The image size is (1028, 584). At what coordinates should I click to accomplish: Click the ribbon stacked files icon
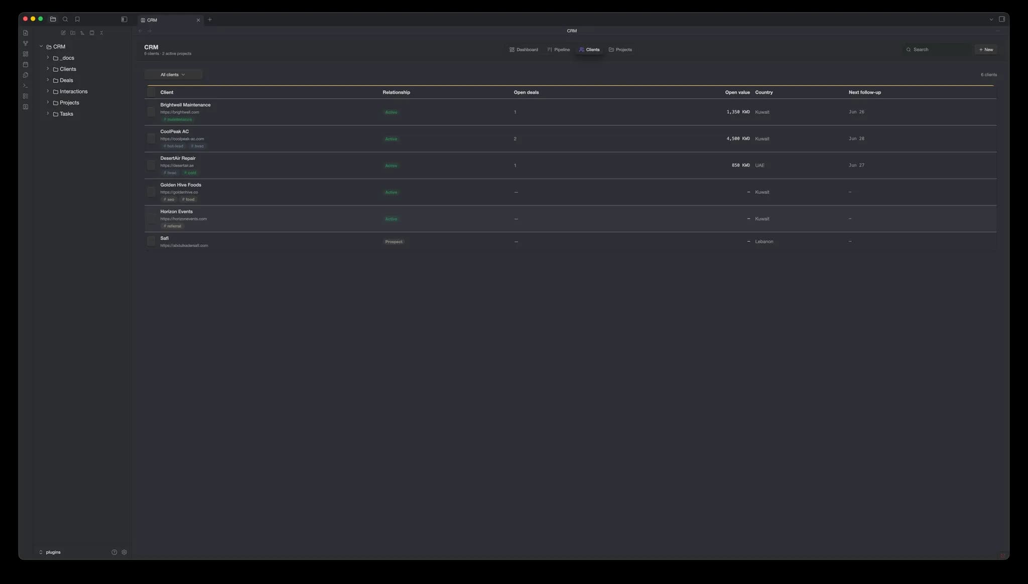click(x=26, y=75)
